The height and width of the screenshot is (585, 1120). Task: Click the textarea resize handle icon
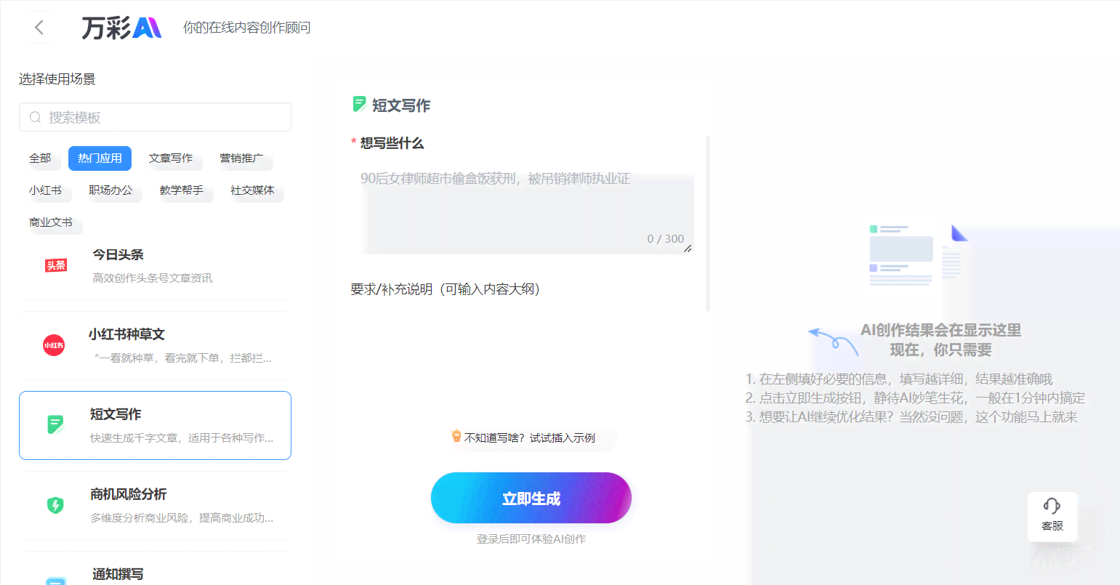coord(688,249)
